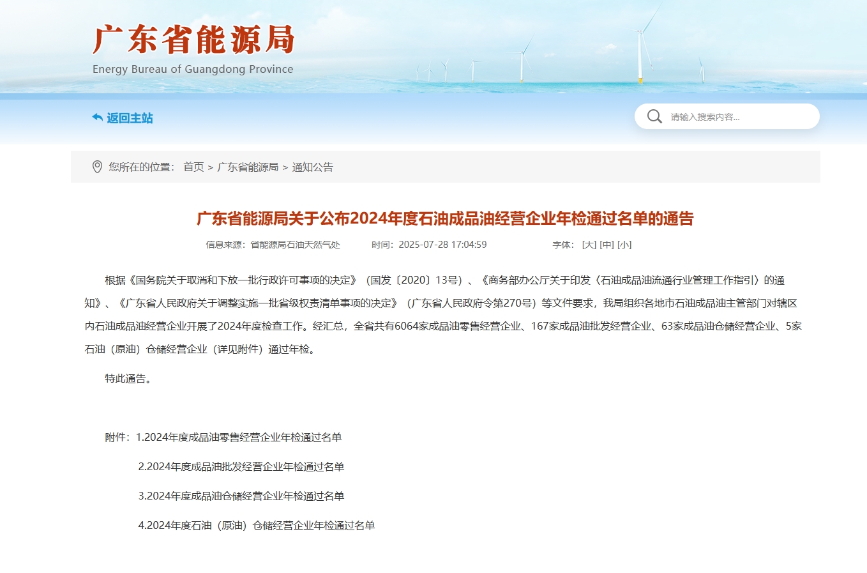
Task: Click the 您所在的位置 label
Action: click(141, 167)
